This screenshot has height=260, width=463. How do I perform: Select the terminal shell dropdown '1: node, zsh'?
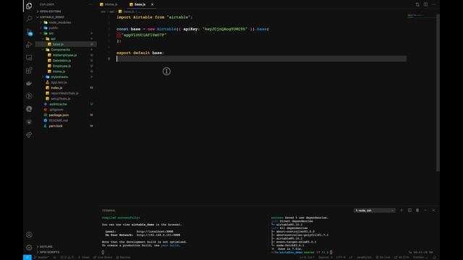[x=374, y=210]
